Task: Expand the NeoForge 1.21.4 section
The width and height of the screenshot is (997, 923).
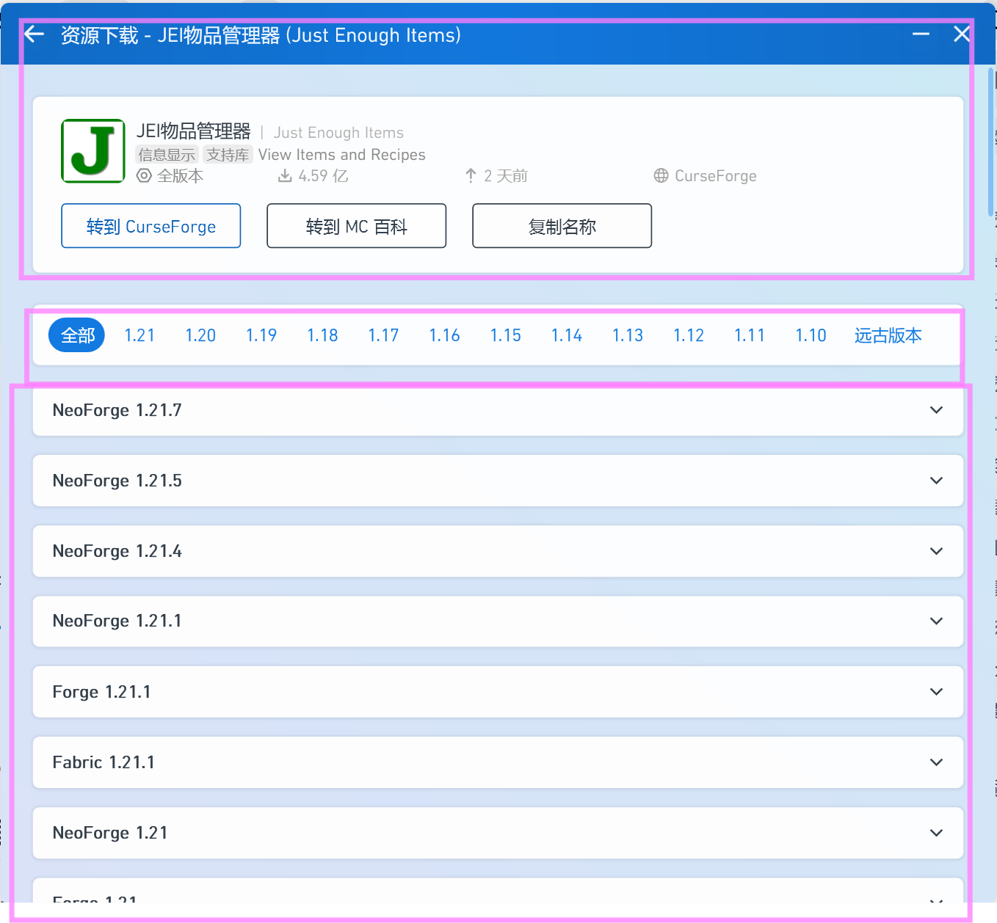Action: pyautogui.click(x=498, y=551)
